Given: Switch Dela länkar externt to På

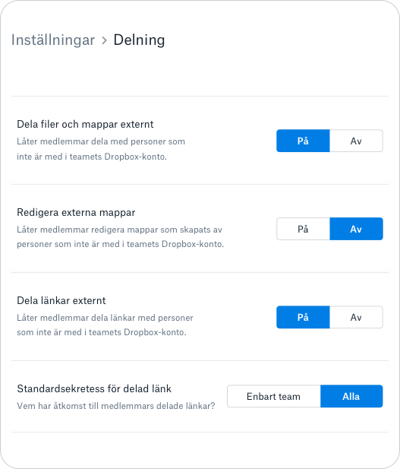Looking at the screenshot, I should [303, 317].
